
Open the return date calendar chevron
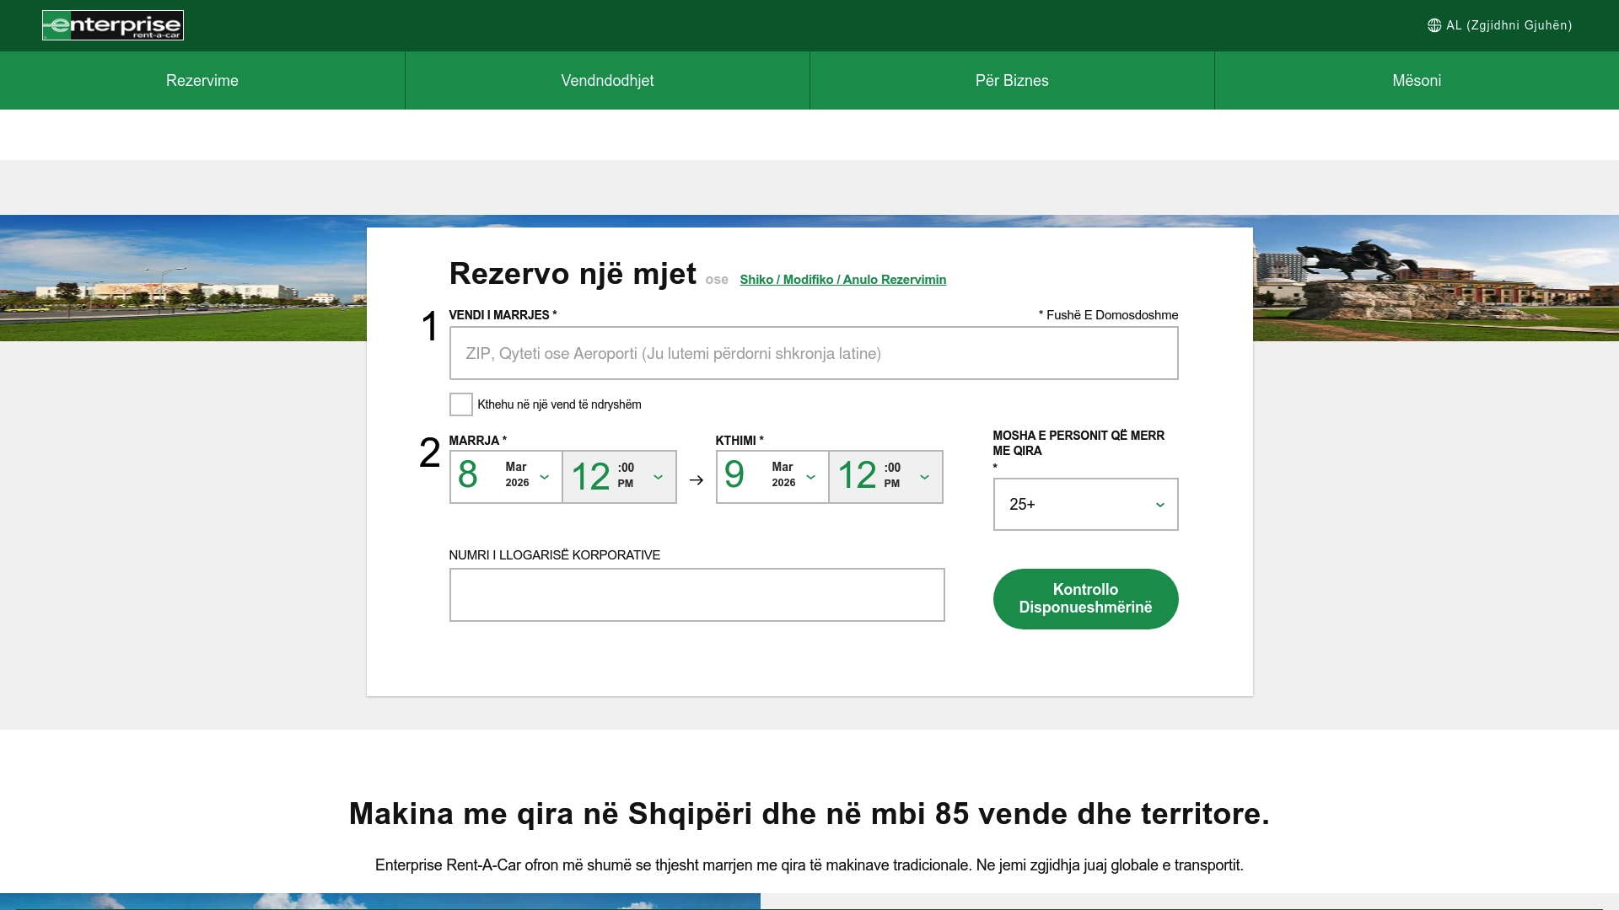coord(810,477)
